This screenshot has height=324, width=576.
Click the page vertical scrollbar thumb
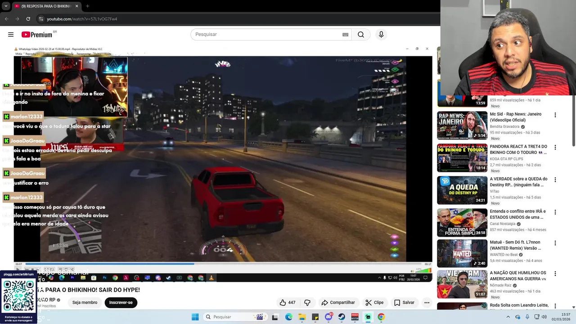573,121
